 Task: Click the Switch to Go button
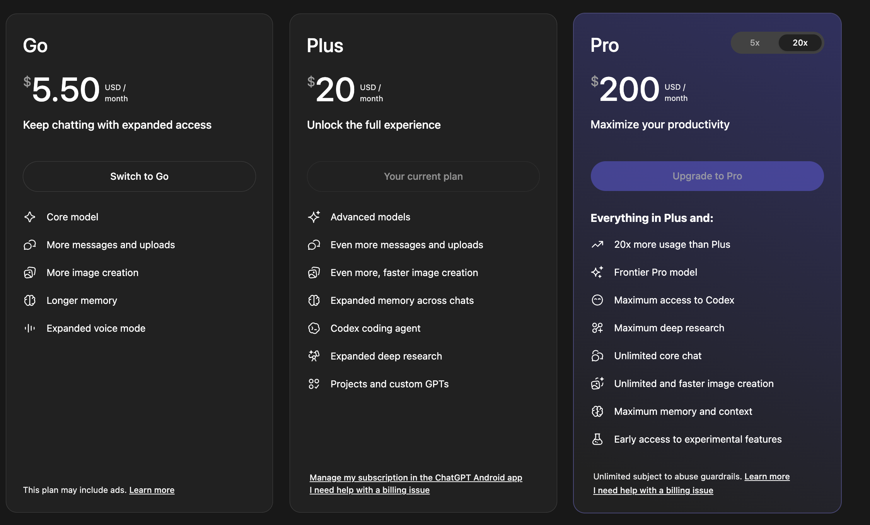click(139, 176)
